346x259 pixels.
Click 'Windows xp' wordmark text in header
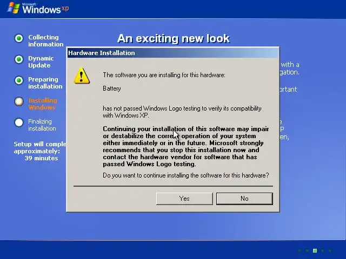tap(45, 9)
